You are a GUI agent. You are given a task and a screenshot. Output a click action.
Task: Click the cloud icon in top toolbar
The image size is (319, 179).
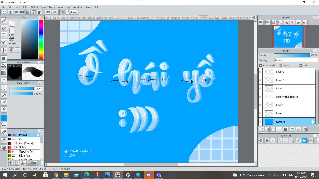coord(4,12)
